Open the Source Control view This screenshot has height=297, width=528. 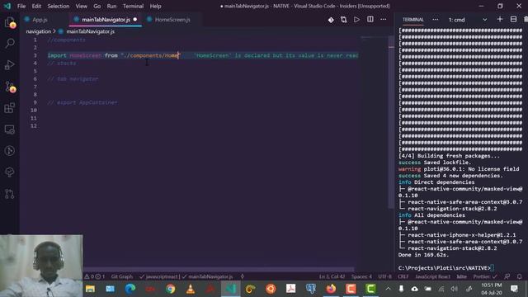(9, 87)
